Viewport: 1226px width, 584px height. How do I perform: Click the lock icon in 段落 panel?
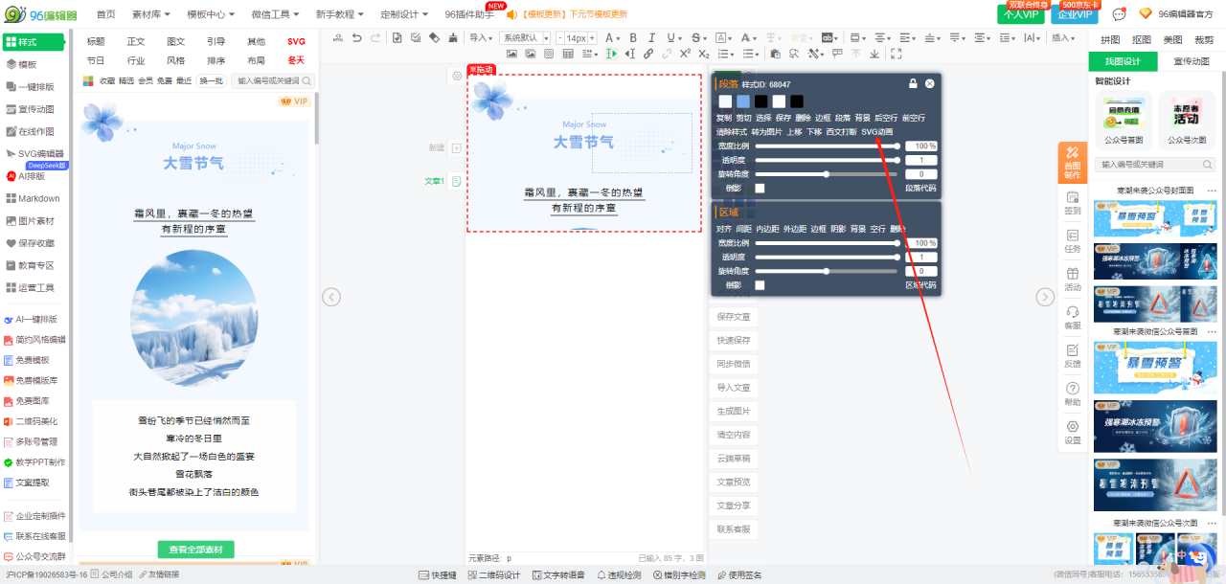(x=913, y=84)
